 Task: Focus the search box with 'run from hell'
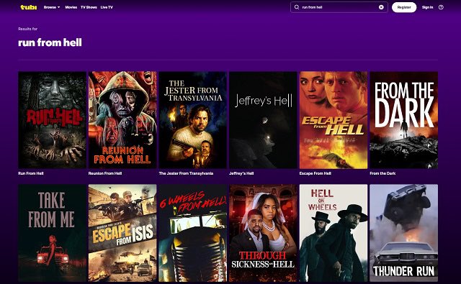(339, 7)
